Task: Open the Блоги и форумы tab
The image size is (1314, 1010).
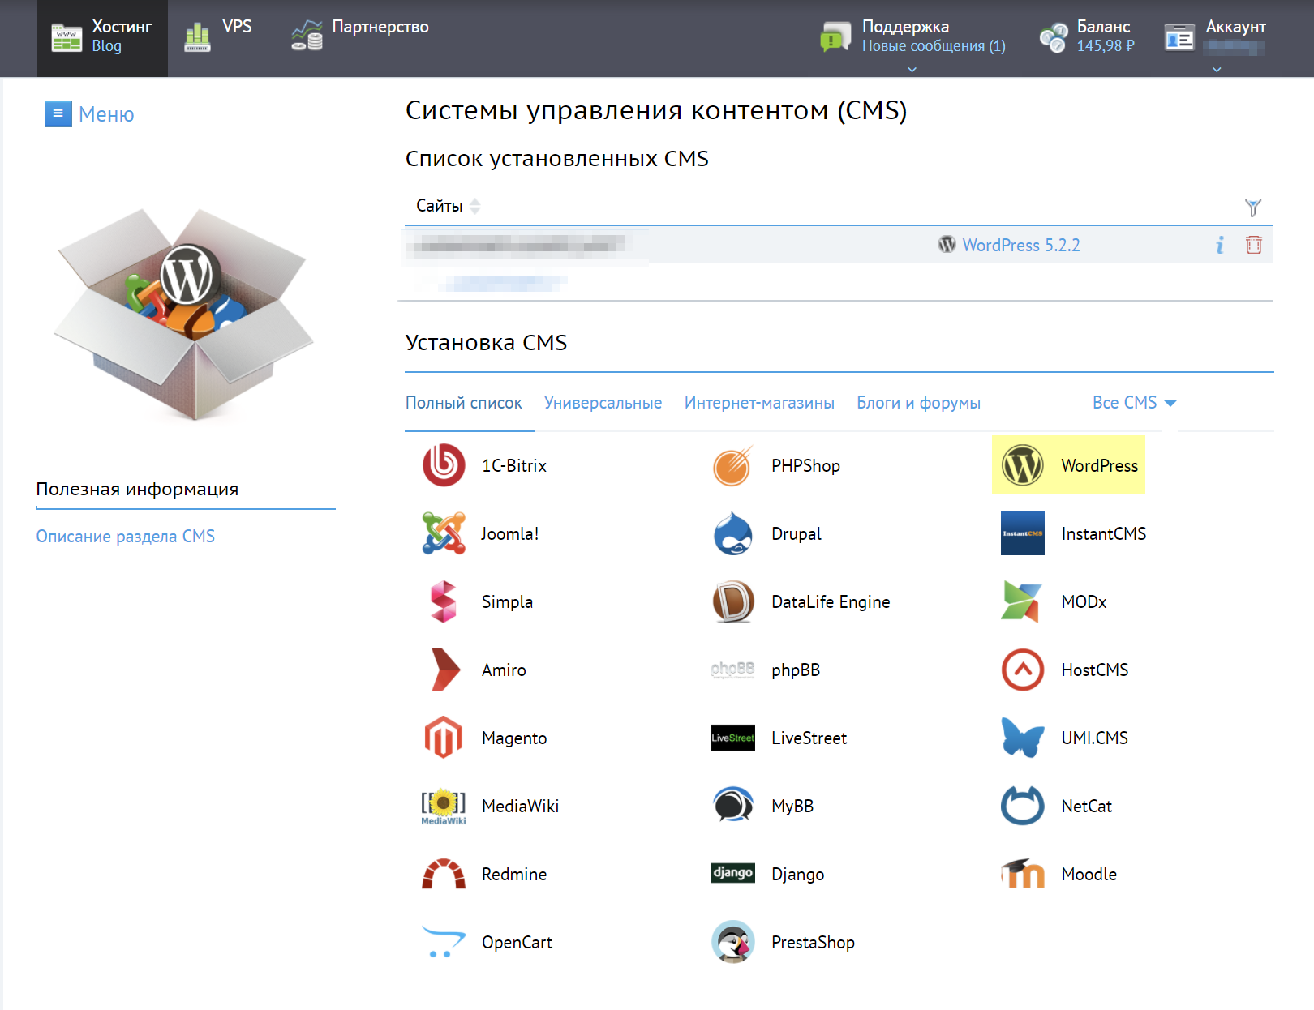Action: 918,403
